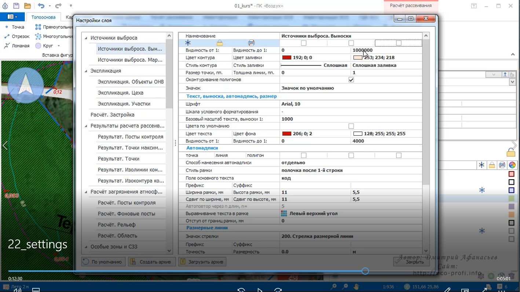Toggle the lock checkbox under Наименование row
The width and height of the screenshot is (520, 292).
(351, 43)
